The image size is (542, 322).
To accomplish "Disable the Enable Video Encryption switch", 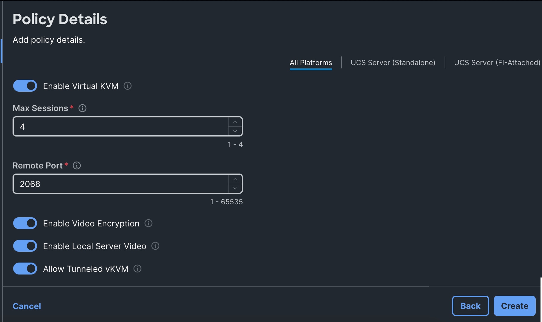I will 25,223.
